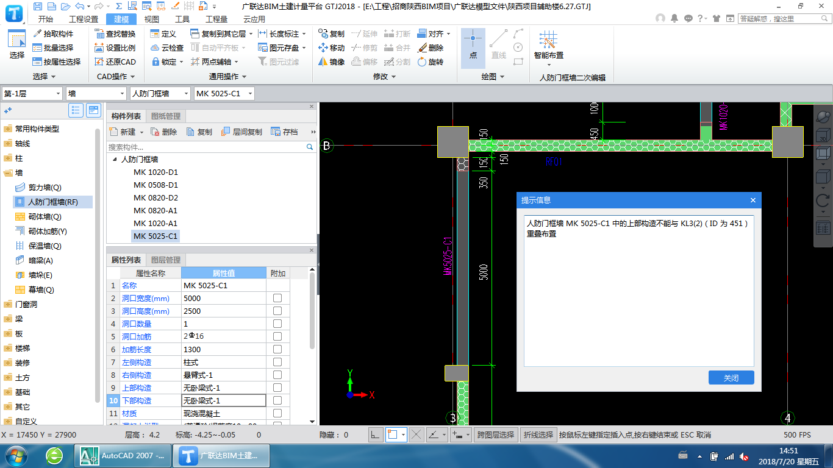Screen dimensions: 833x468
Task: Collapse the 人防门框墙 tree node
Action: 115,159
